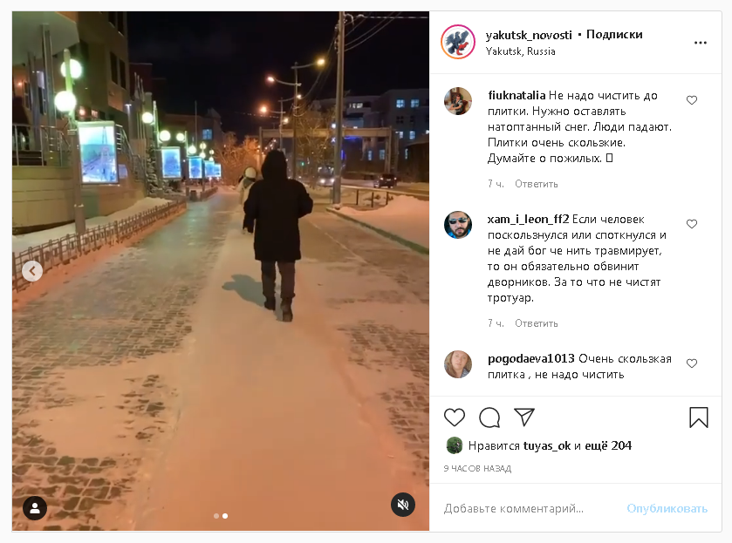Open comments via the speech bubble icon
The width and height of the screenshot is (732, 543).
pos(489,417)
